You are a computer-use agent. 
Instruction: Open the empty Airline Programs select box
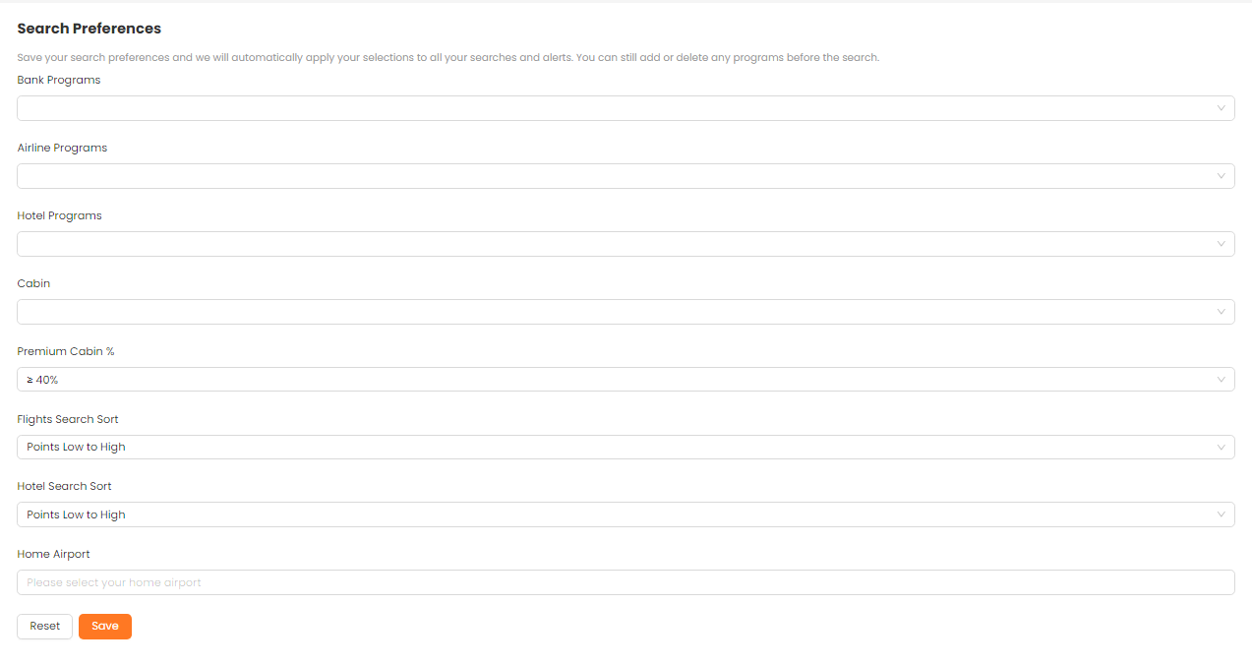(610, 176)
